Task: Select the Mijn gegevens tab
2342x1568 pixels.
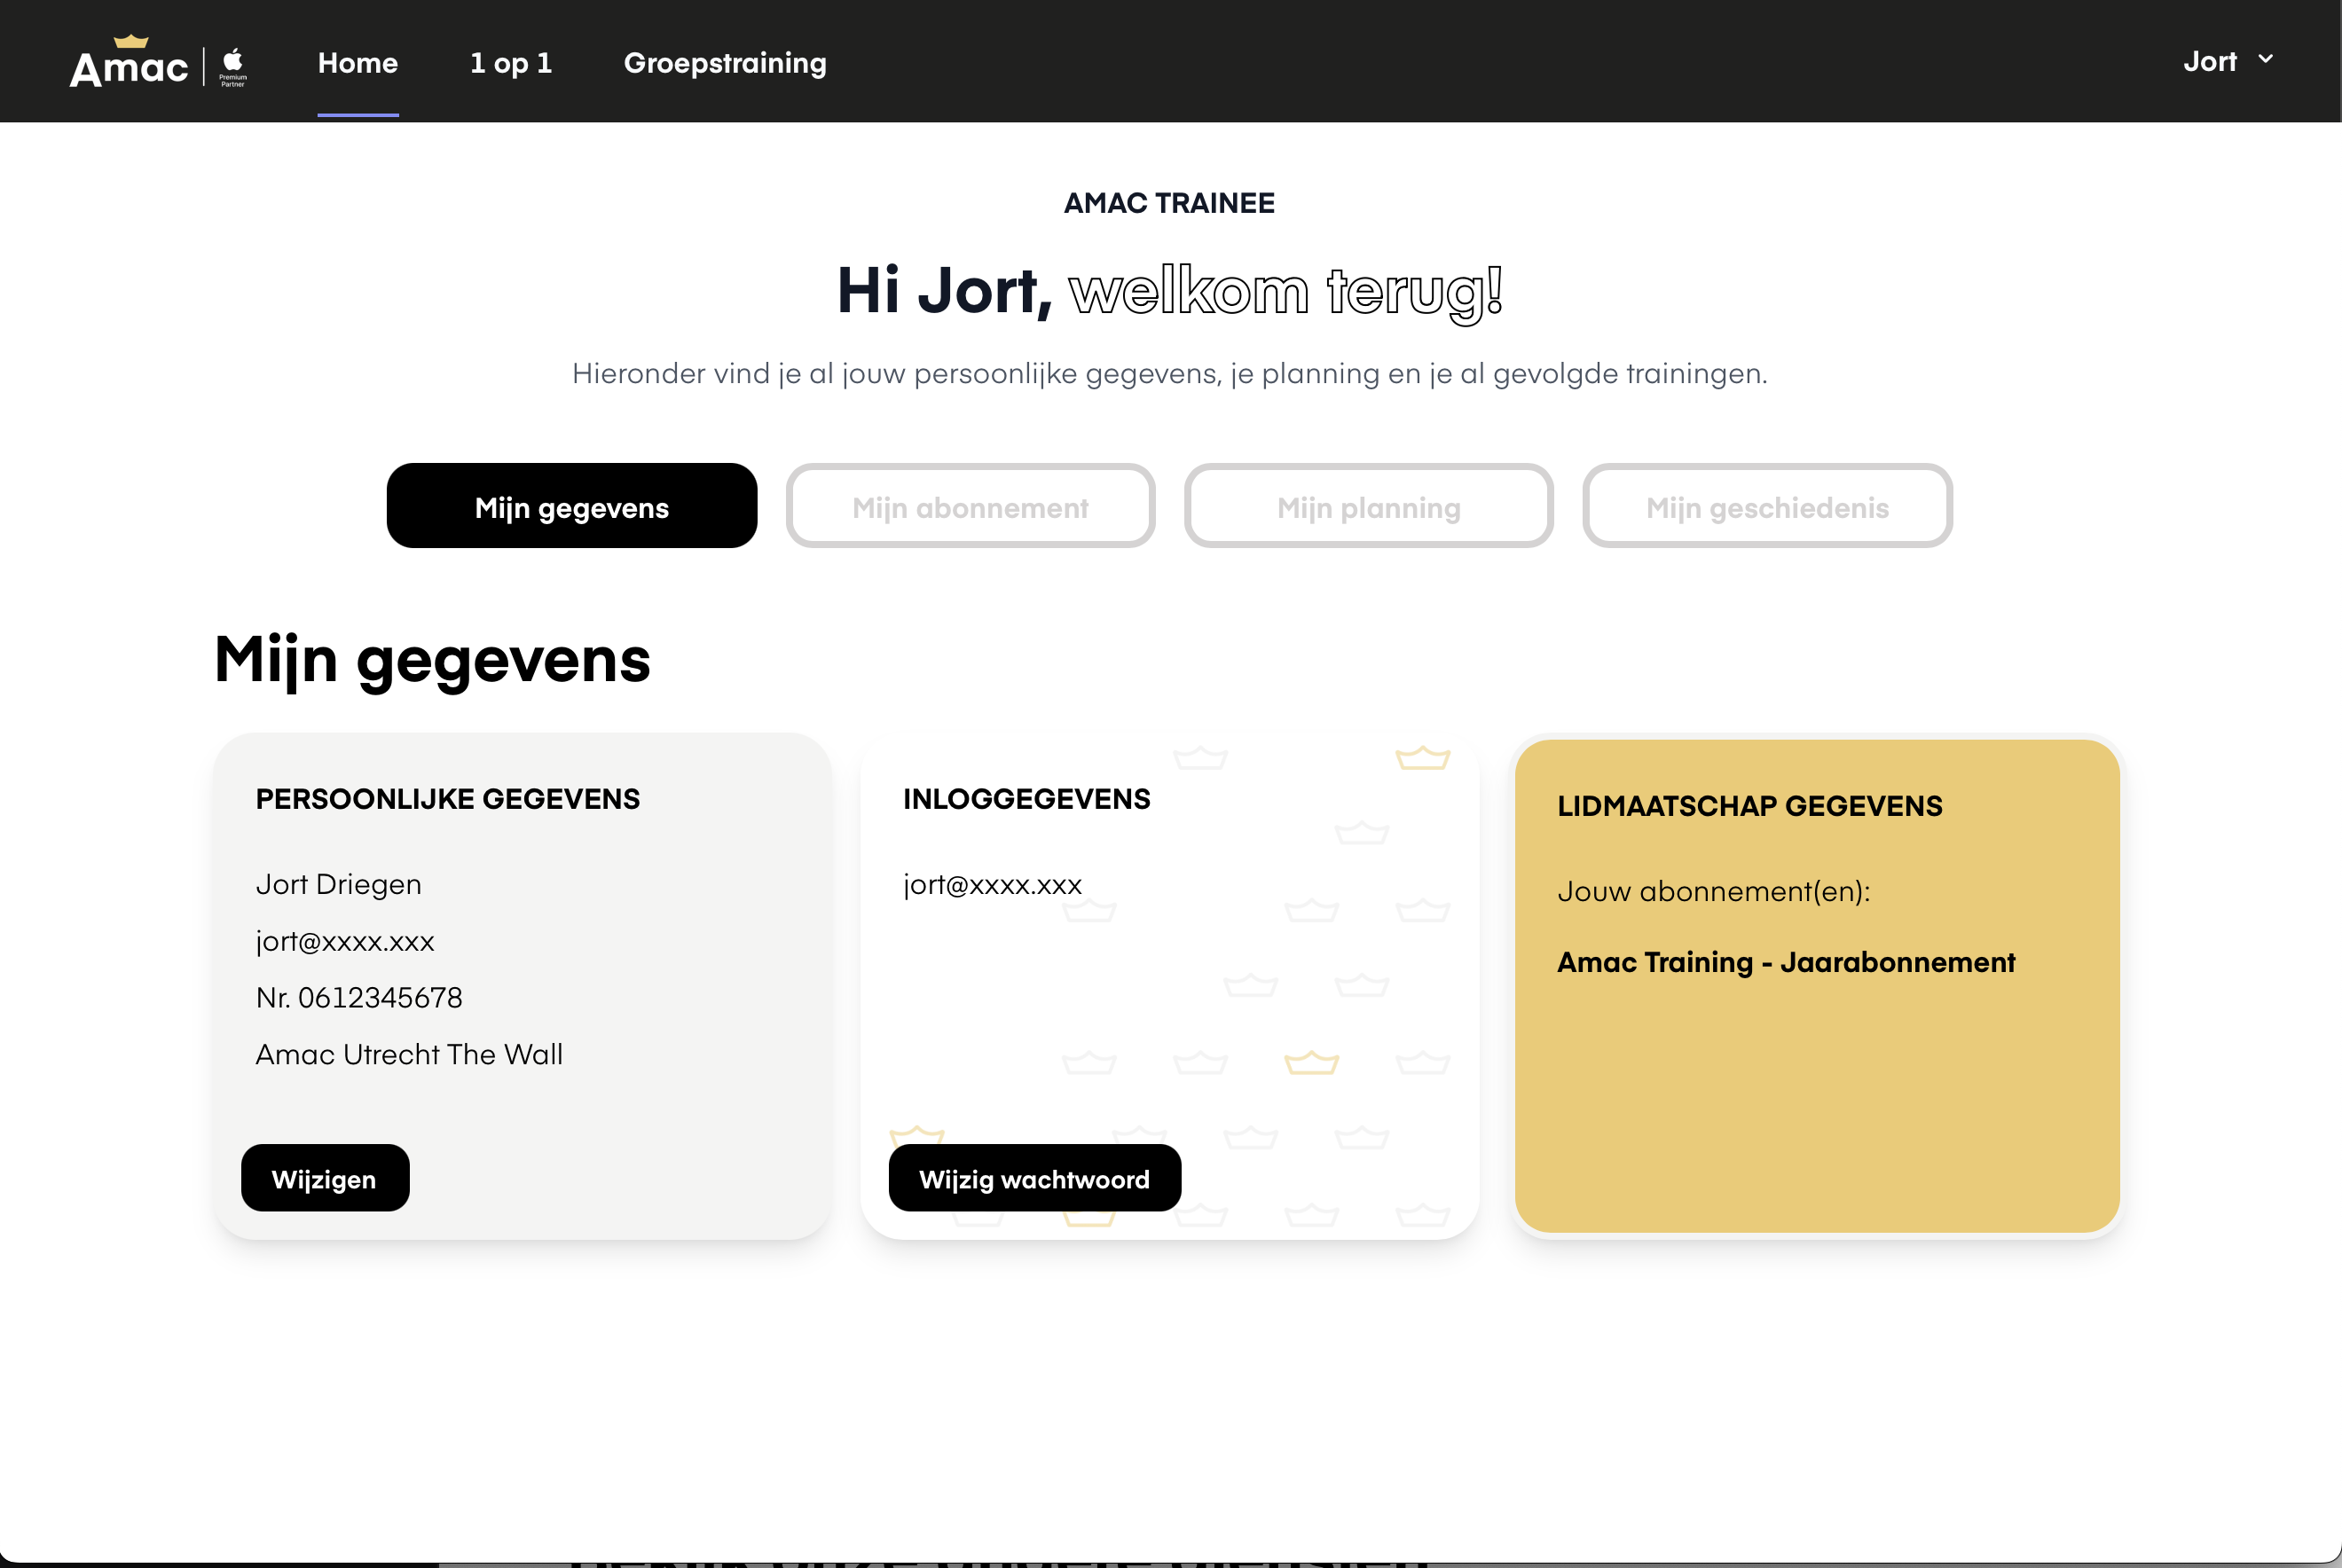Action: 572,507
